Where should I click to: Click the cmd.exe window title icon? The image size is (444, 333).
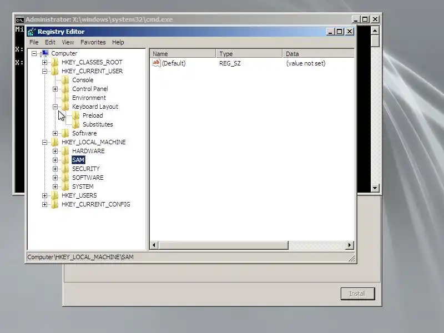pyautogui.click(x=19, y=20)
